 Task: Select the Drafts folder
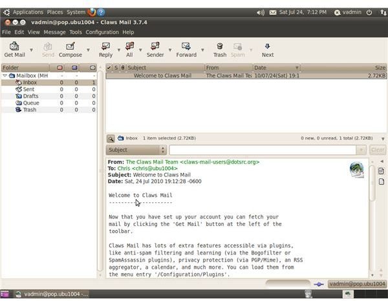pyautogui.click(x=48, y=96)
